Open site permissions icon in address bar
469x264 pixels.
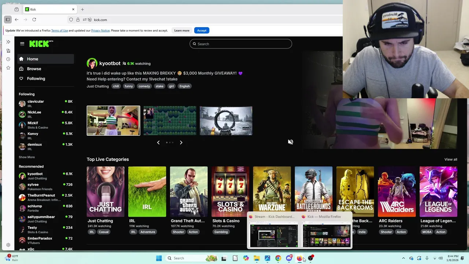pos(85,20)
